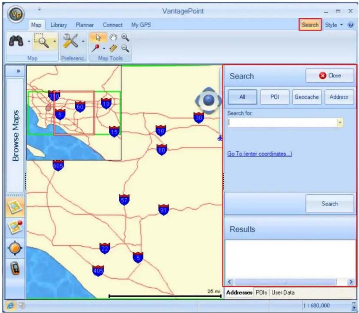Open the quick access toolbar customize arrow
Screen dimensions: 359x313
click(39, 9)
